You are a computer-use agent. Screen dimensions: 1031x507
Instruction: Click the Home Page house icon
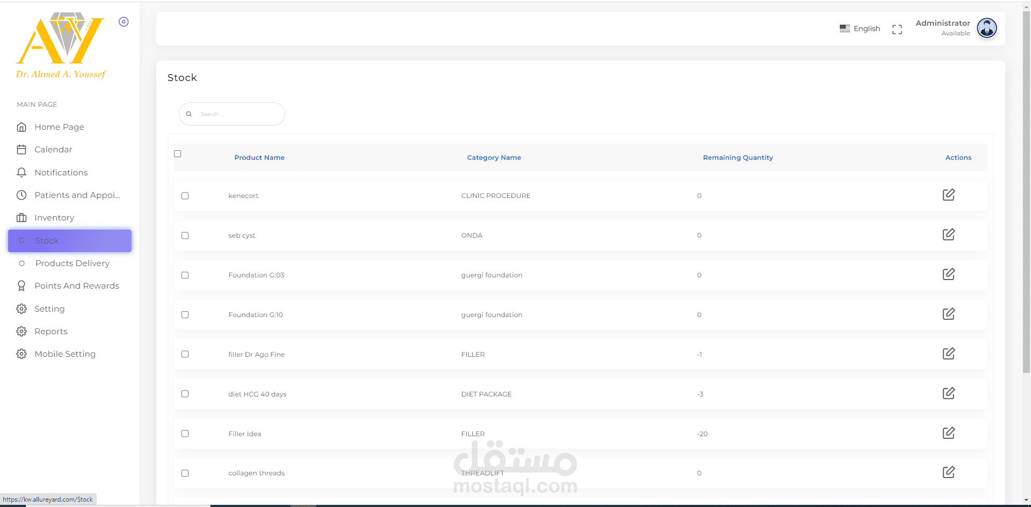pyautogui.click(x=21, y=127)
